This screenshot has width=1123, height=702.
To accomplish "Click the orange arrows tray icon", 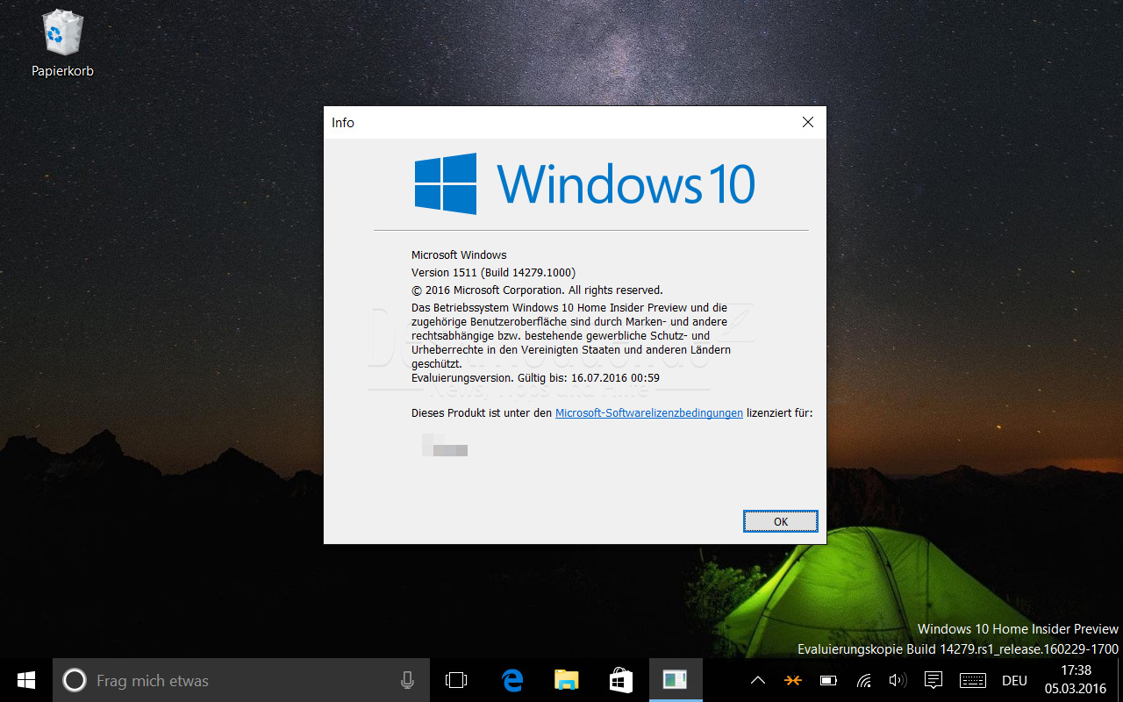I will pos(793,680).
